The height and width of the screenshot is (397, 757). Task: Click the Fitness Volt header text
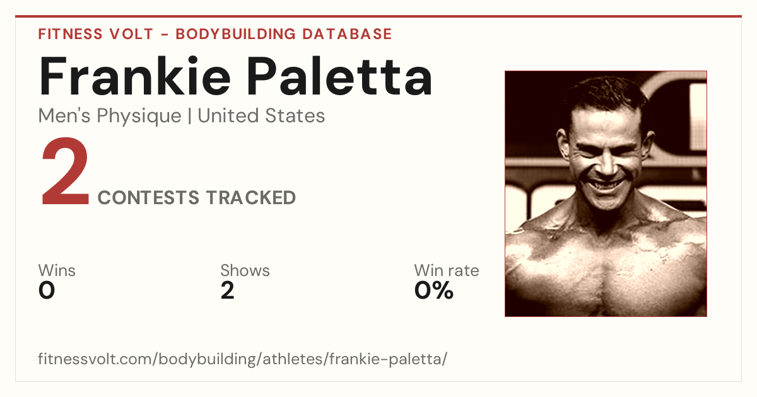[95, 34]
